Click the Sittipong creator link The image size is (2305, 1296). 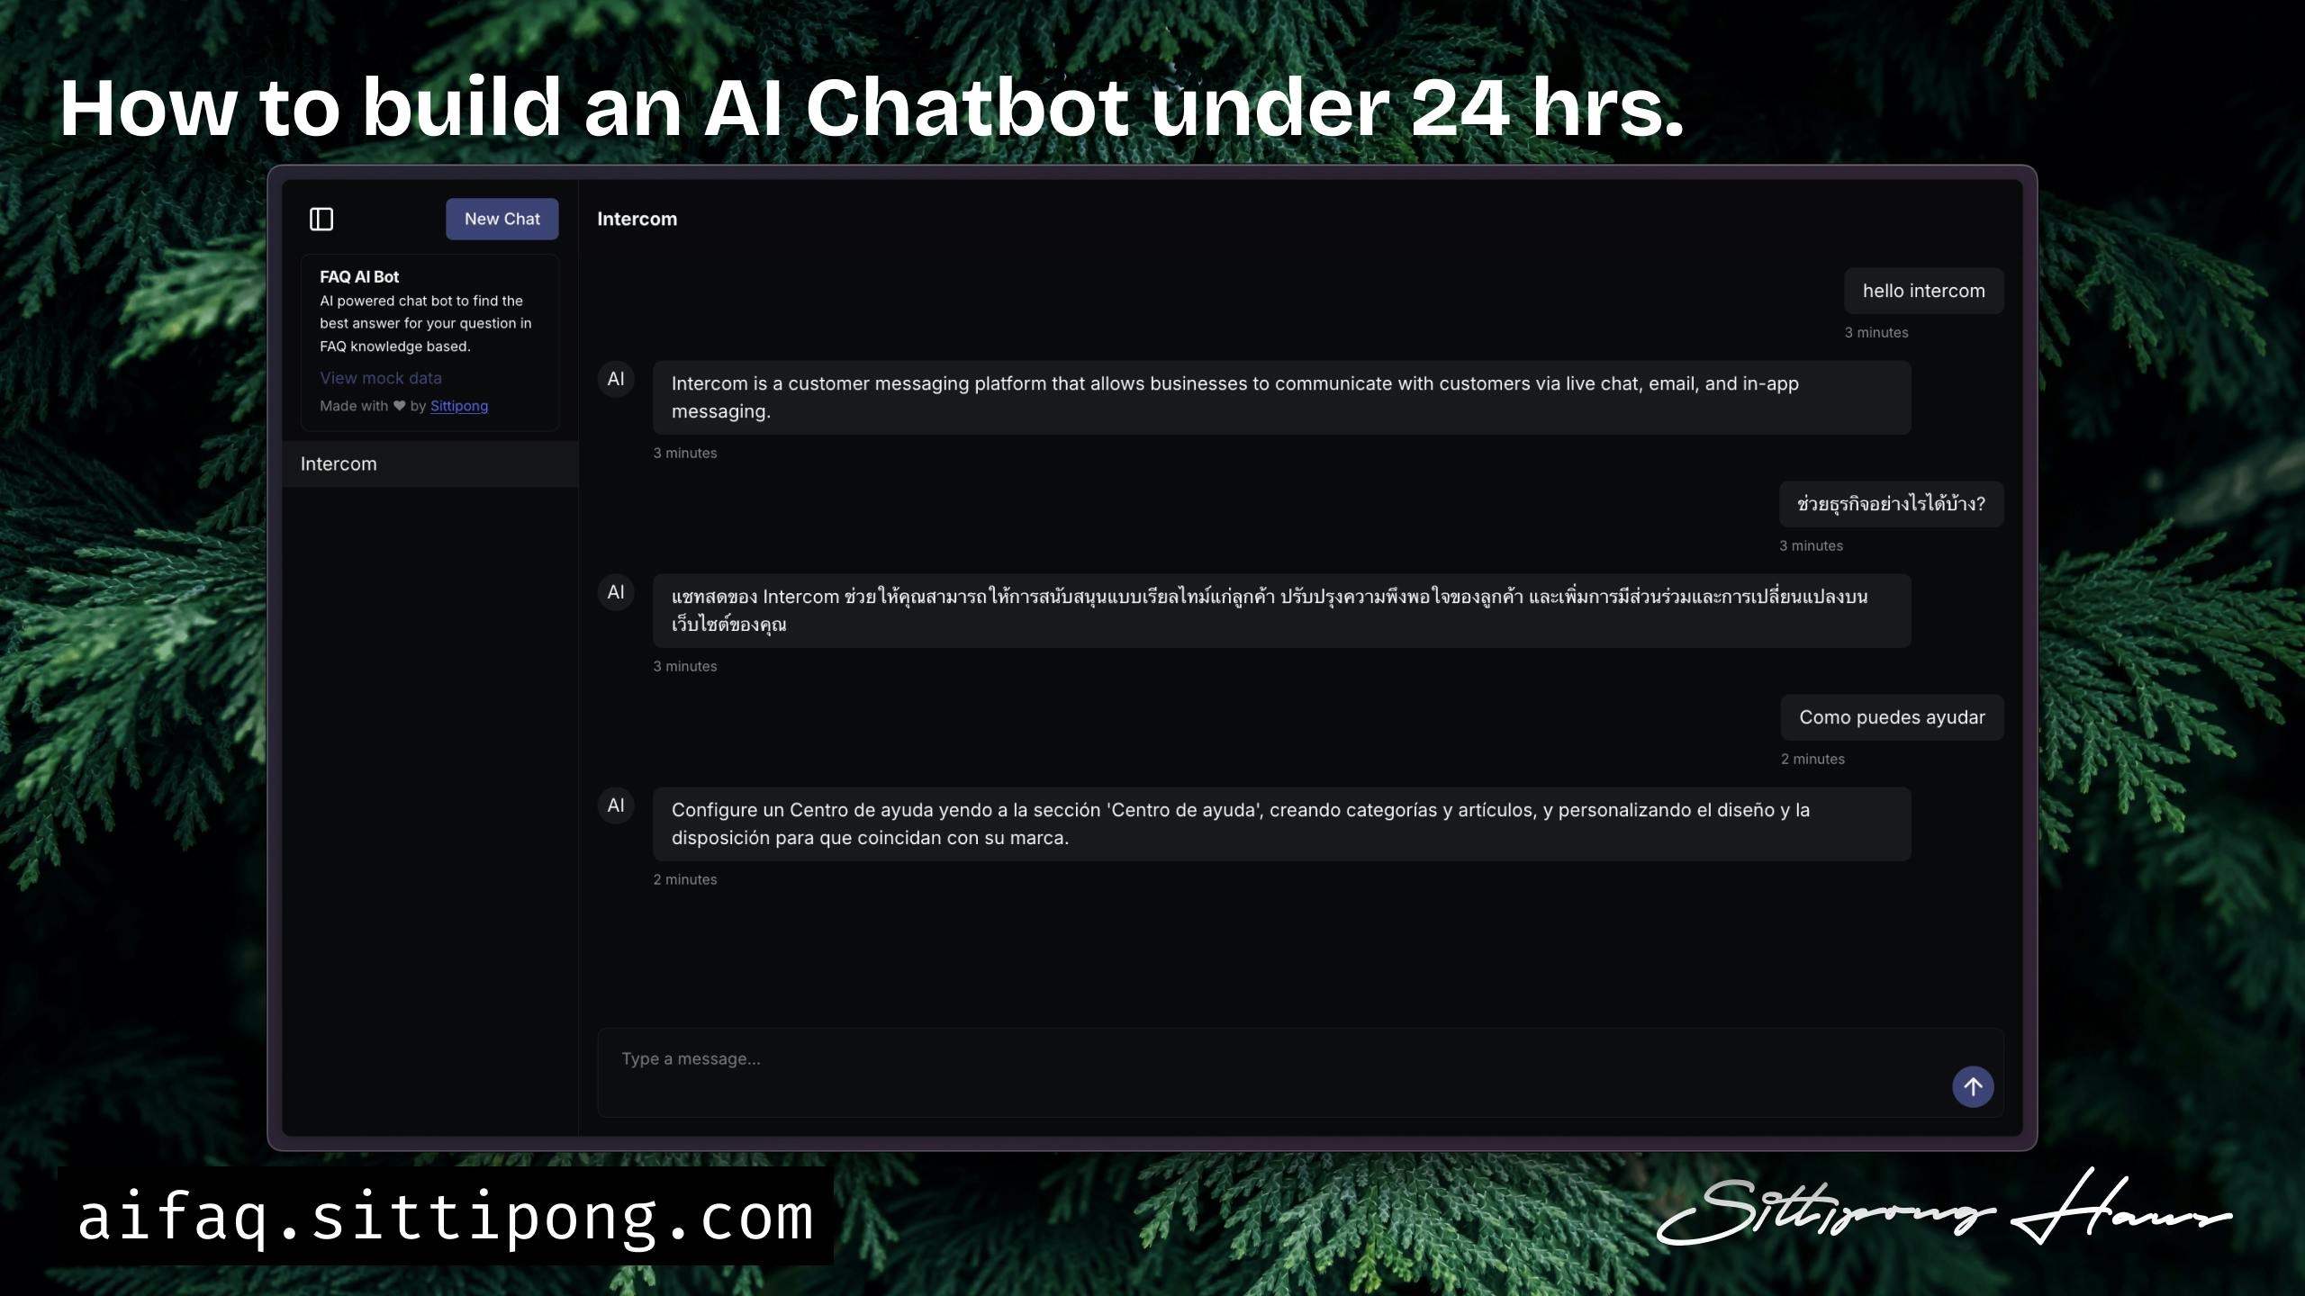[459, 407]
